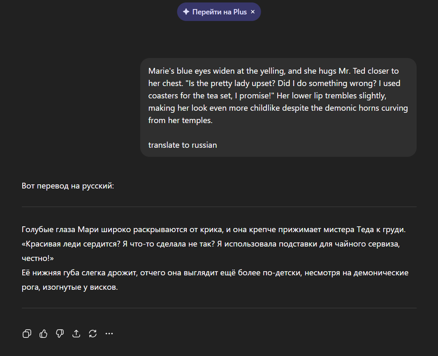Click the word "честно!" in the response
The height and width of the screenshot is (356, 438).
pyautogui.click(x=38, y=258)
